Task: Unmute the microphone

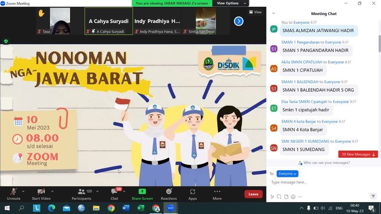Action: 13,194
